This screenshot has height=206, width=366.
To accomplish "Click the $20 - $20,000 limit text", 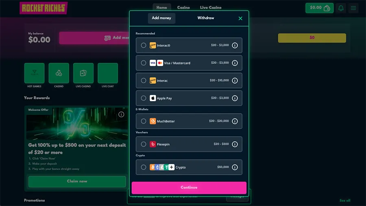I will [219, 121].
